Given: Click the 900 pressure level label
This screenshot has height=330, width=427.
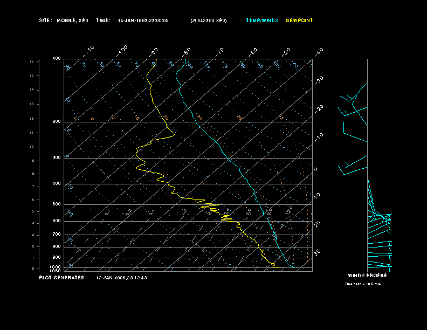Looking at the screenshot, I should point(57,258).
